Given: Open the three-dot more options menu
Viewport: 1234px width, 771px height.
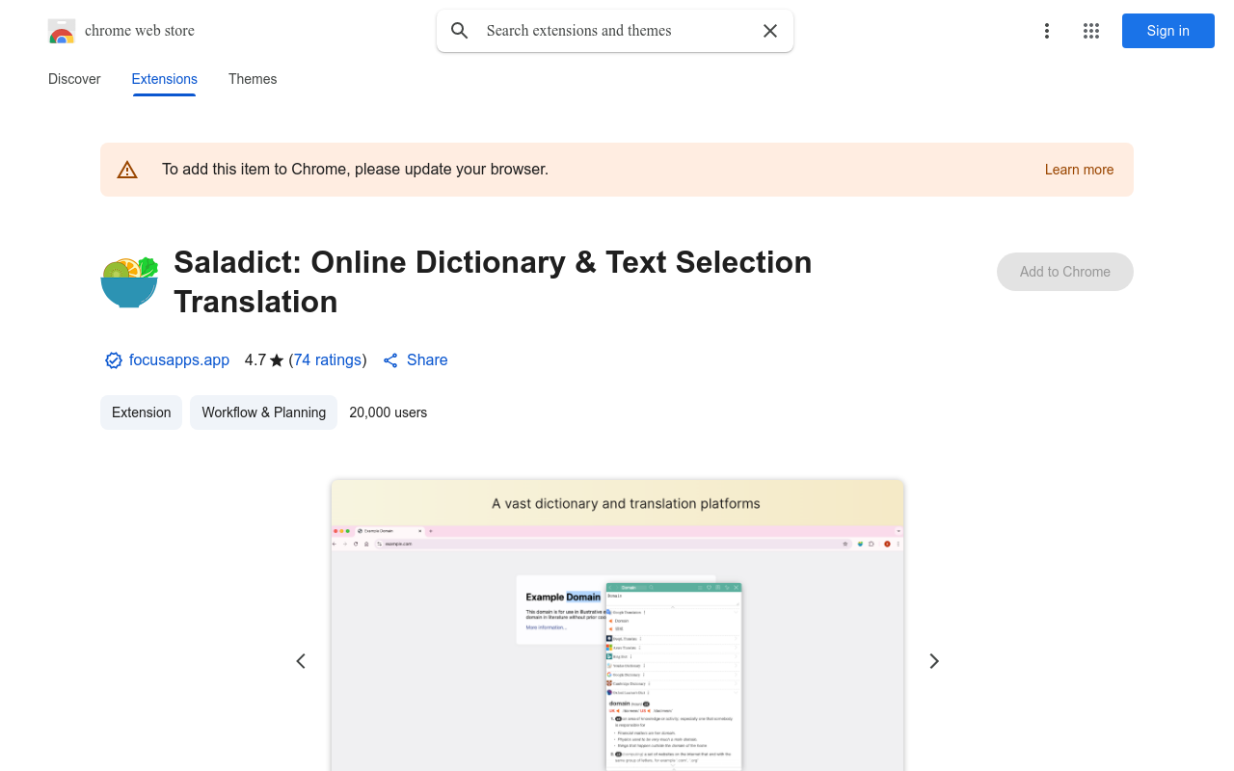Looking at the screenshot, I should coord(1047,31).
